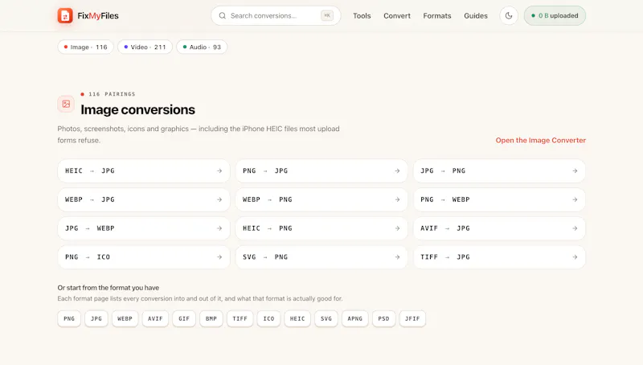Open the Formats menu
643x365 pixels.
coord(437,15)
